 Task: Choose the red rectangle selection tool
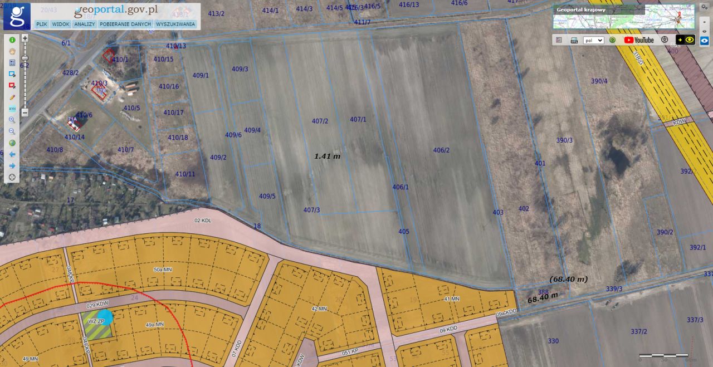tap(12, 86)
